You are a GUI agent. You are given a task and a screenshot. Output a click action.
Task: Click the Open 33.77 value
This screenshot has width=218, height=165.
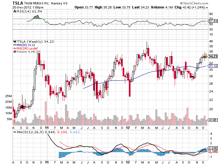(x=84, y=7)
